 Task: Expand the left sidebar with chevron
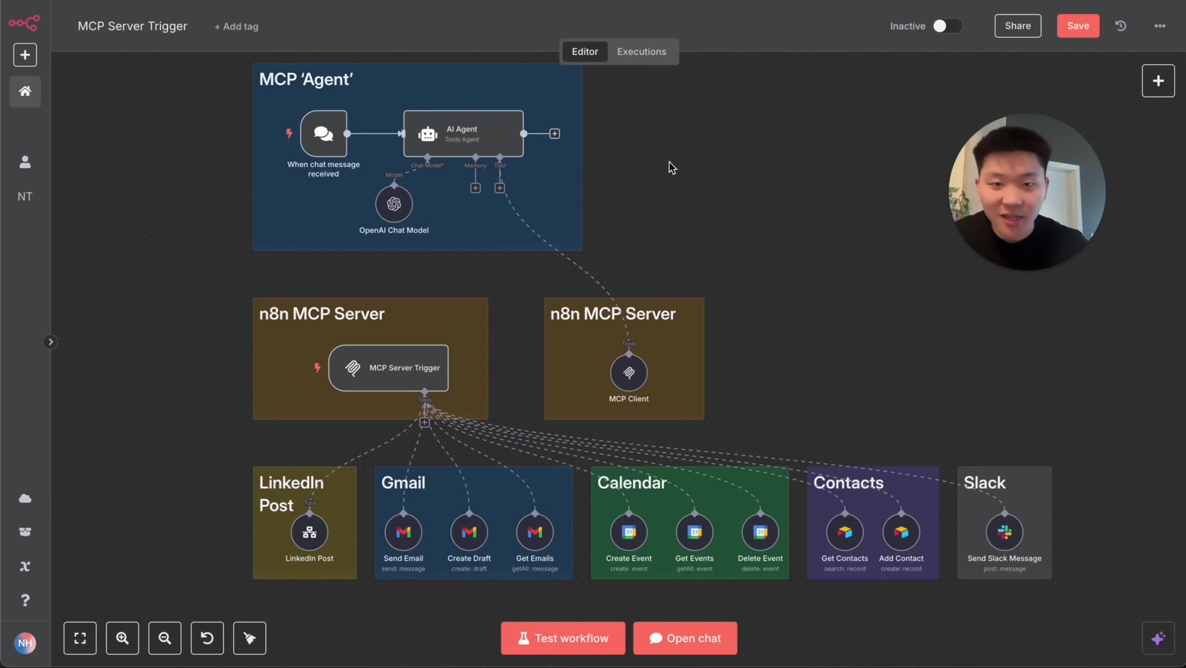pyautogui.click(x=50, y=342)
